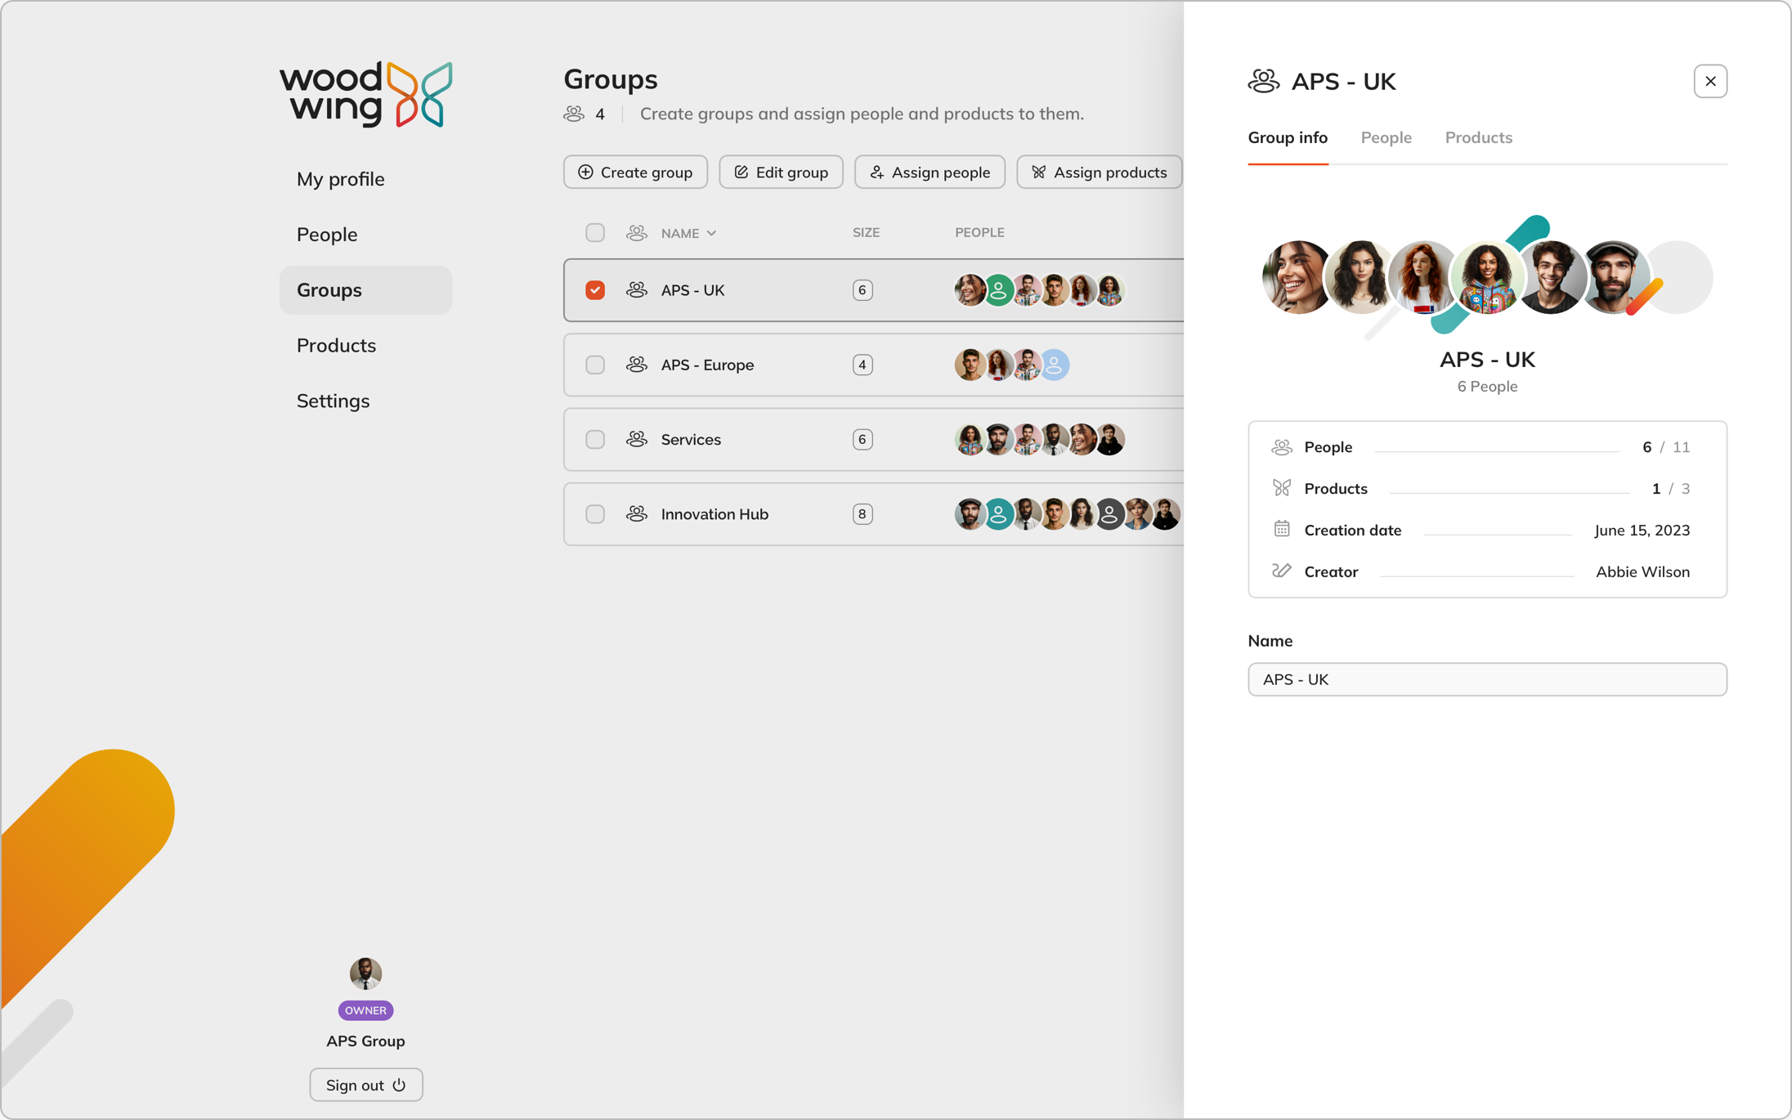
Task: Click the owner avatar above APS Group
Action: (x=365, y=973)
